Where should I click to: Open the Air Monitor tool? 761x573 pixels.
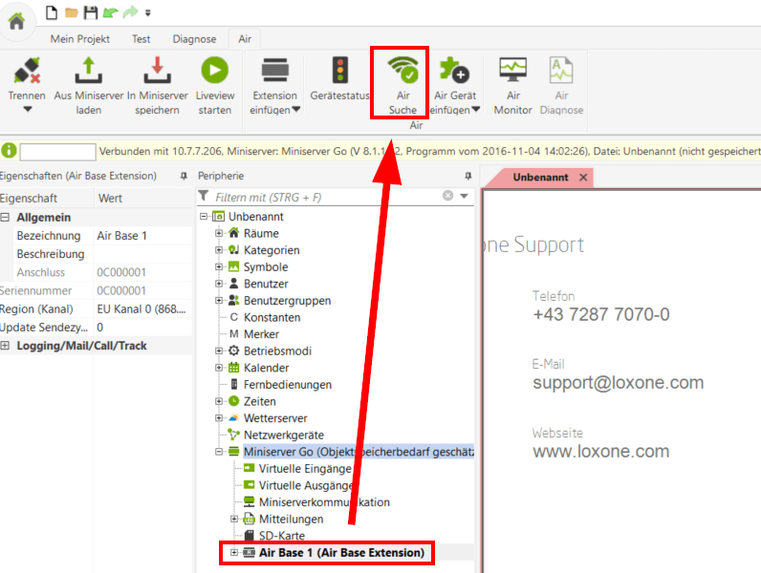pyautogui.click(x=512, y=71)
